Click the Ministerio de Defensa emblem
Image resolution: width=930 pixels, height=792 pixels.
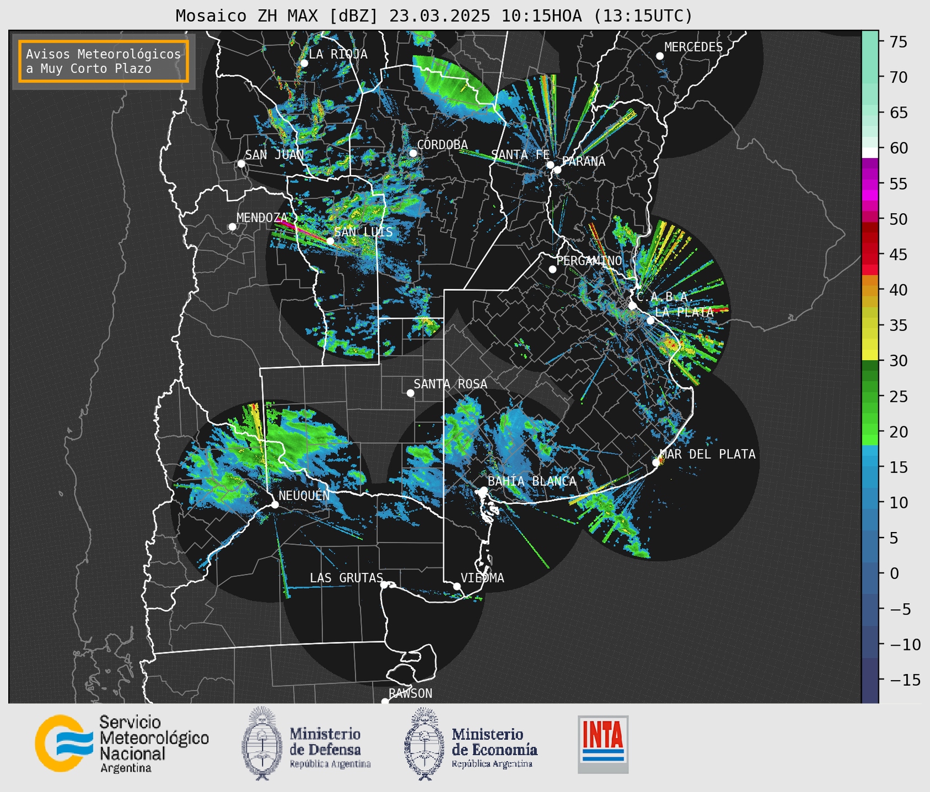click(x=262, y=743)
